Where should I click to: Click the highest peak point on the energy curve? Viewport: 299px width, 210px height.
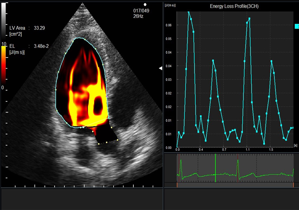pos(189,12)
